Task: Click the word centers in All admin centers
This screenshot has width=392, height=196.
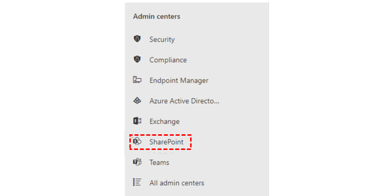Action: [x=193, y=183]
